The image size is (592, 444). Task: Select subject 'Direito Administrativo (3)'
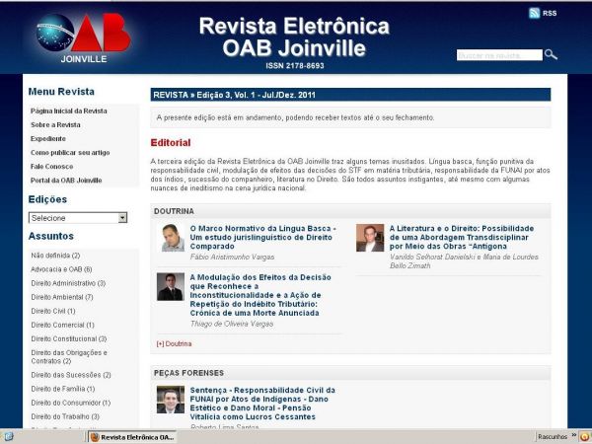tap(68, 283)
